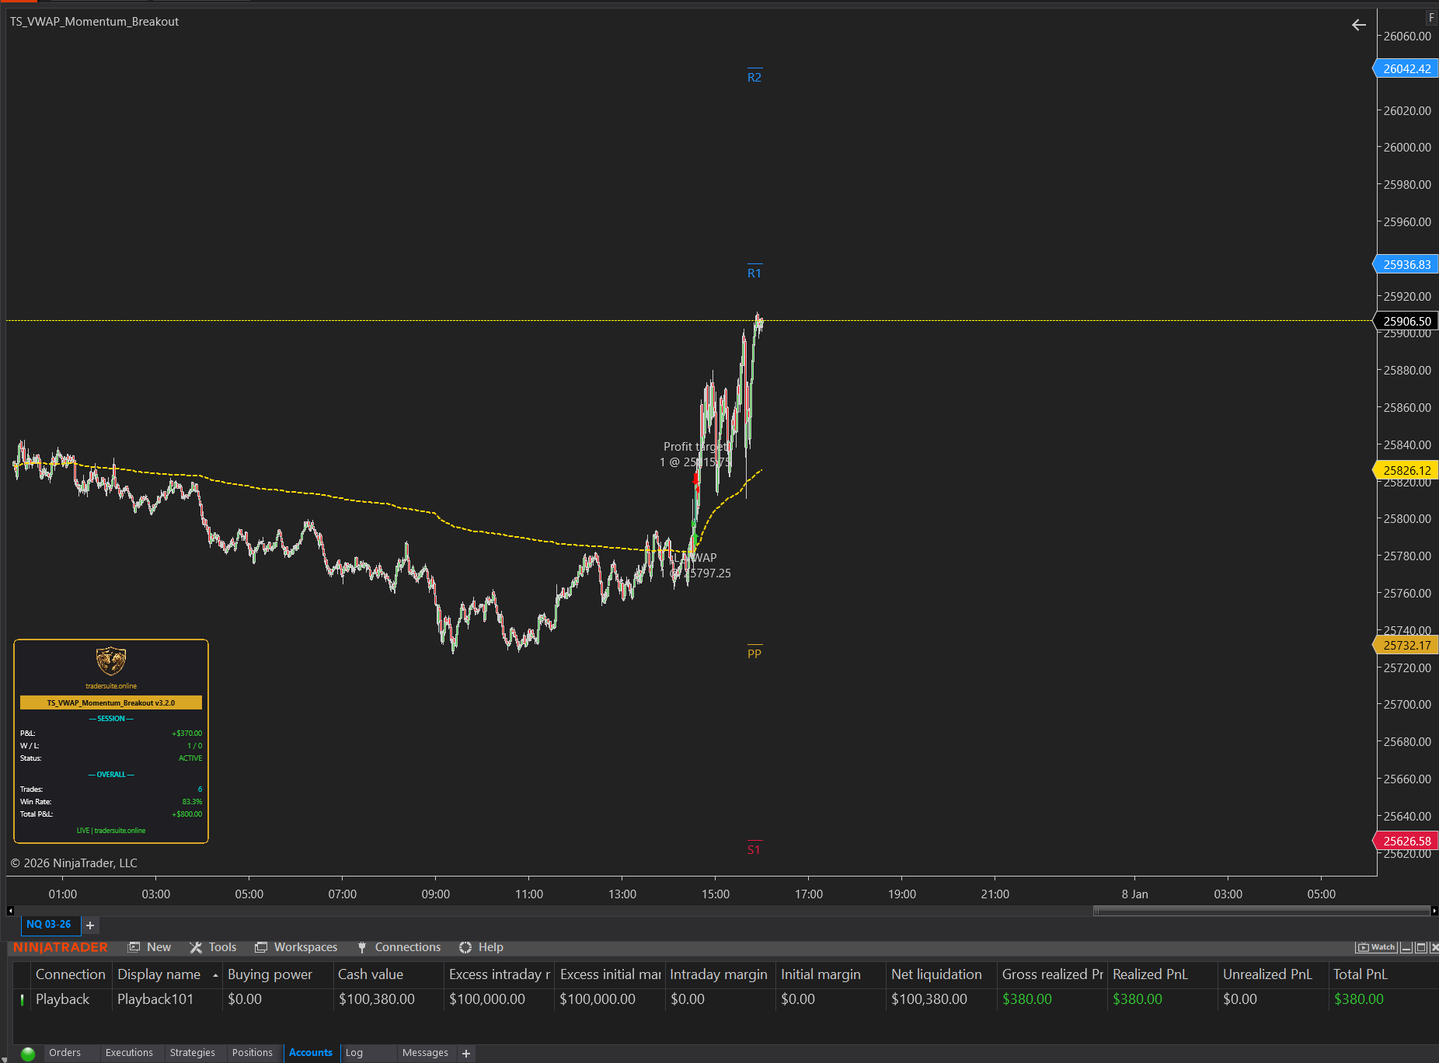Switch to the Strategies tab
1439x1063 pixels.
[192, 1053]
